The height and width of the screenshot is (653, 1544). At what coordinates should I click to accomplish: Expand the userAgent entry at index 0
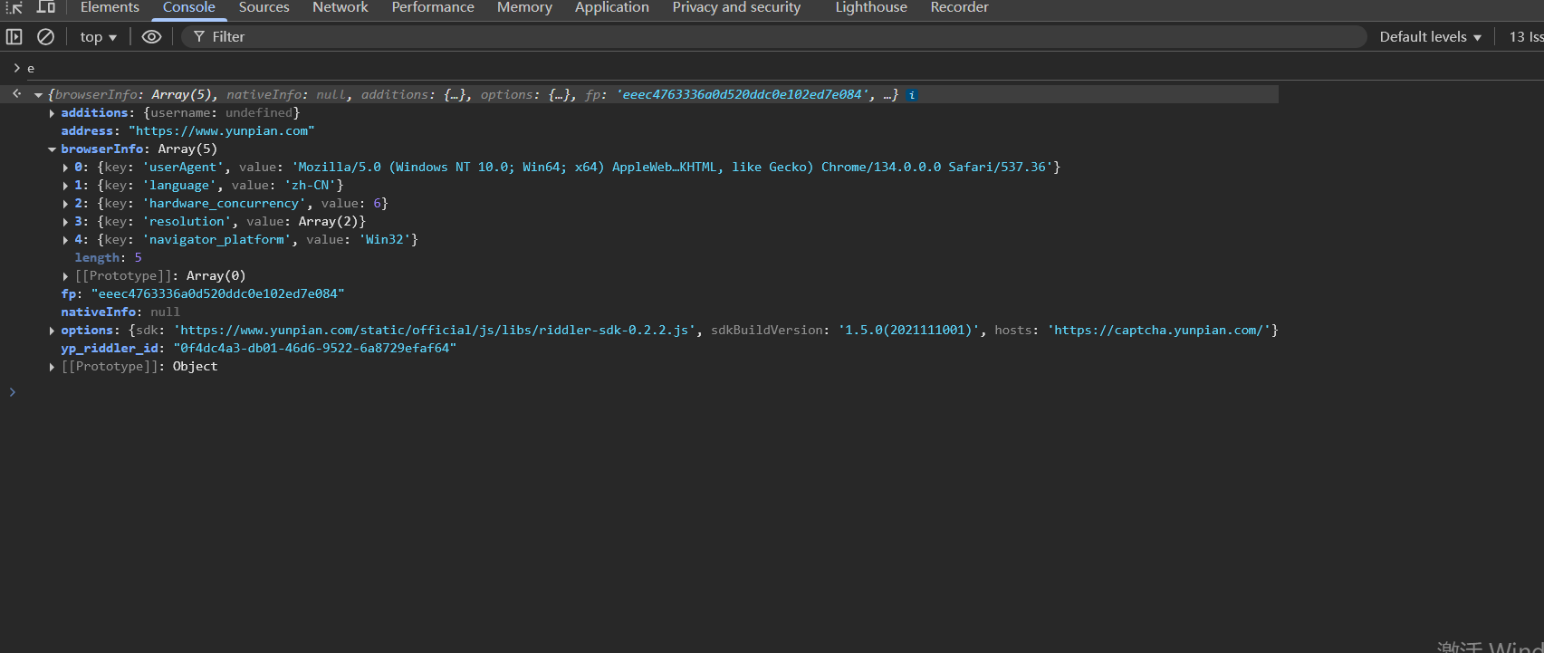(x=65, y=168)
